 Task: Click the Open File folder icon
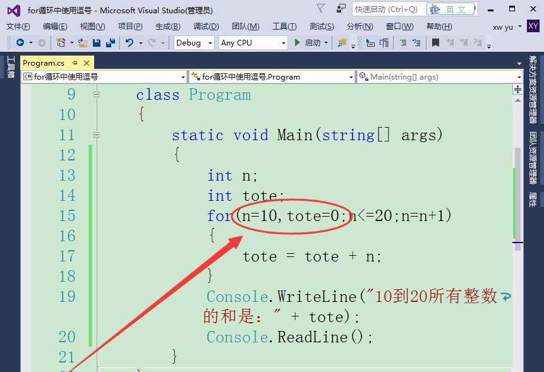[x=82, y=43]
